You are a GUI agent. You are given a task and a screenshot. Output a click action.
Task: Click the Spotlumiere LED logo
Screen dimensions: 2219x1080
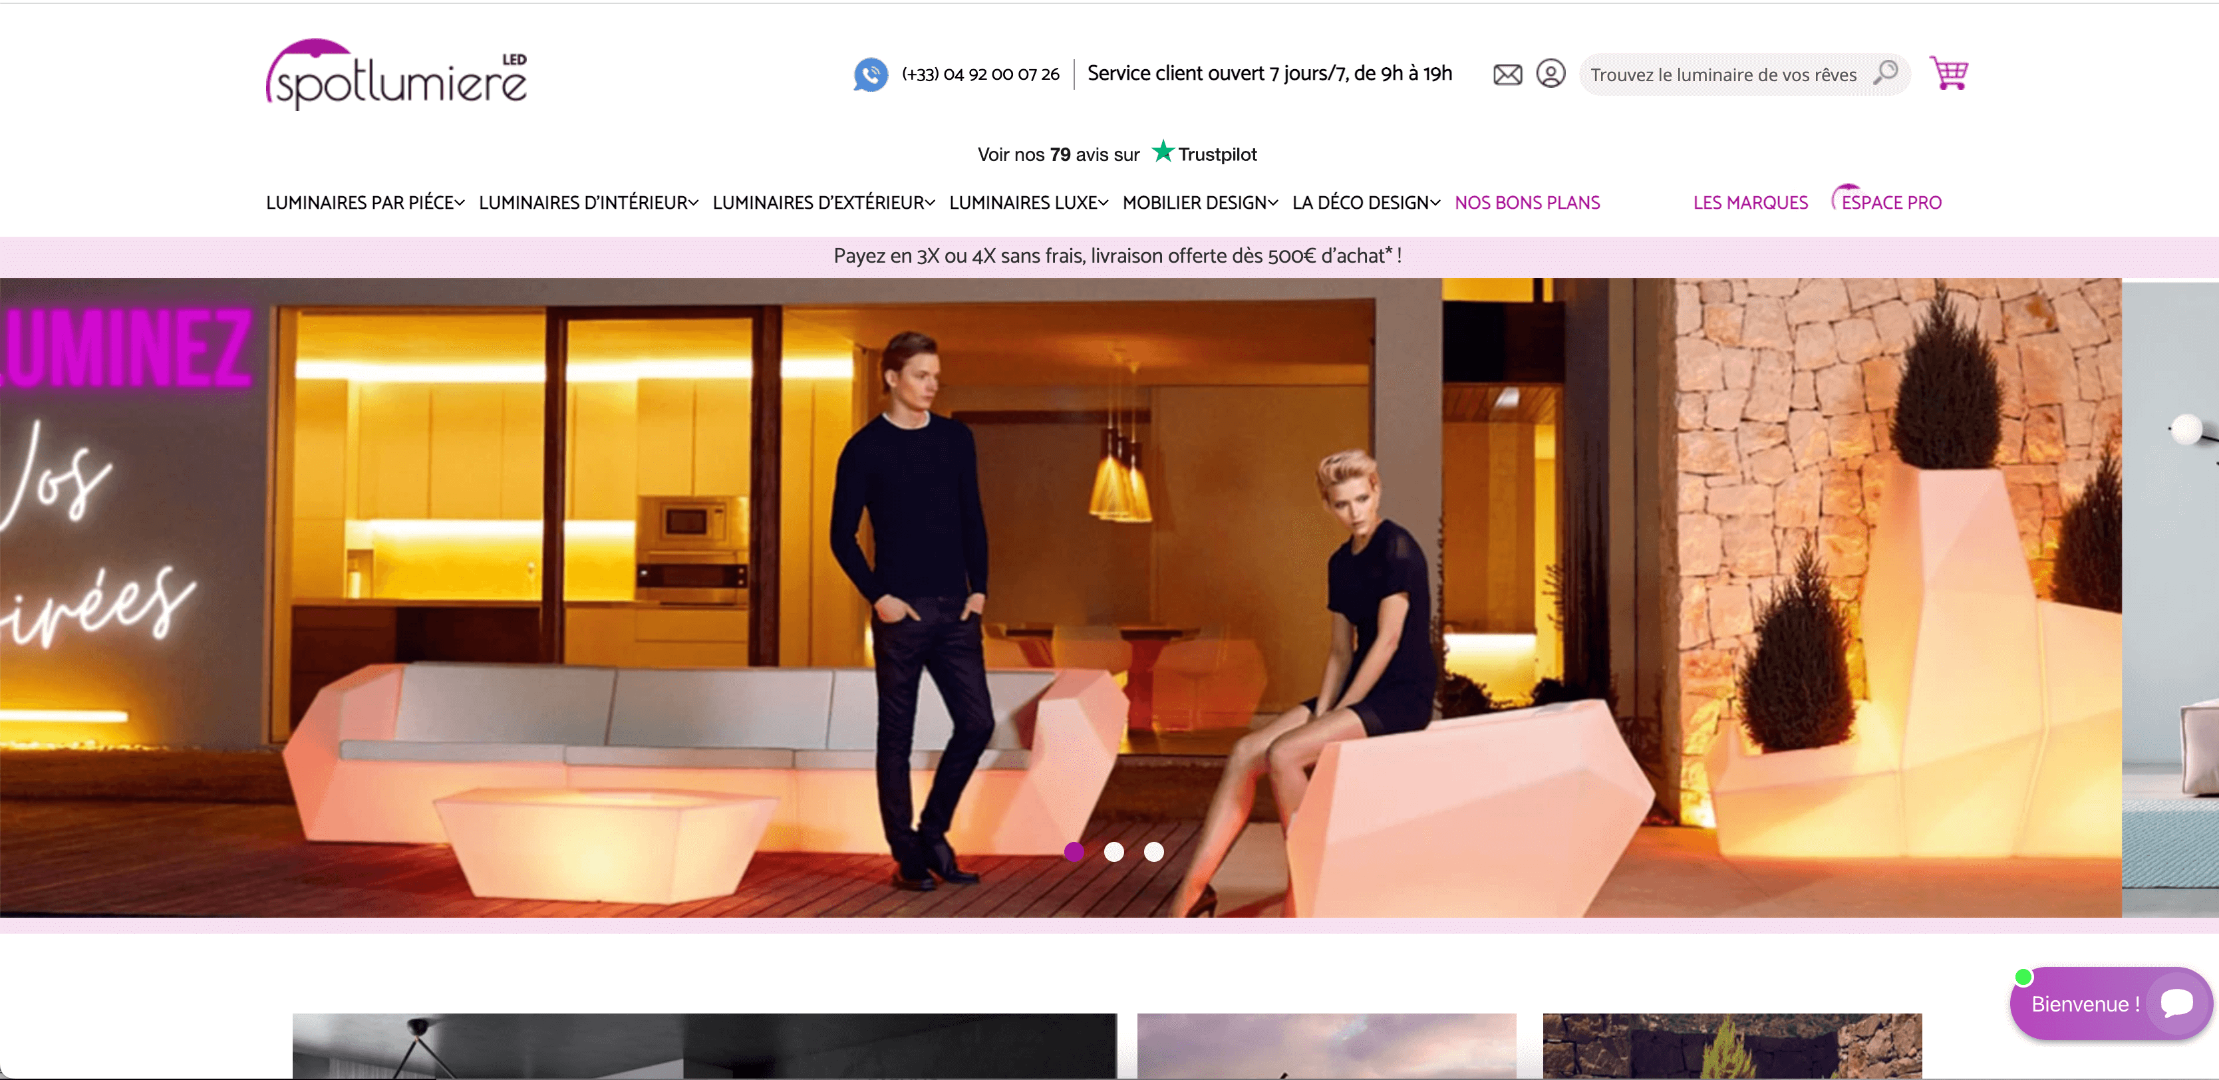396,75
